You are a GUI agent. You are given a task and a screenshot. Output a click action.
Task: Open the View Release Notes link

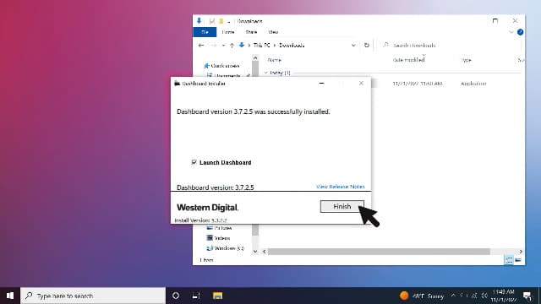[340, 187]
